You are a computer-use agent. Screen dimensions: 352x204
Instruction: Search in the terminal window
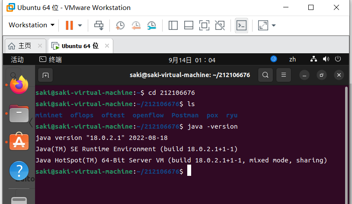click(x=266, y=75)
